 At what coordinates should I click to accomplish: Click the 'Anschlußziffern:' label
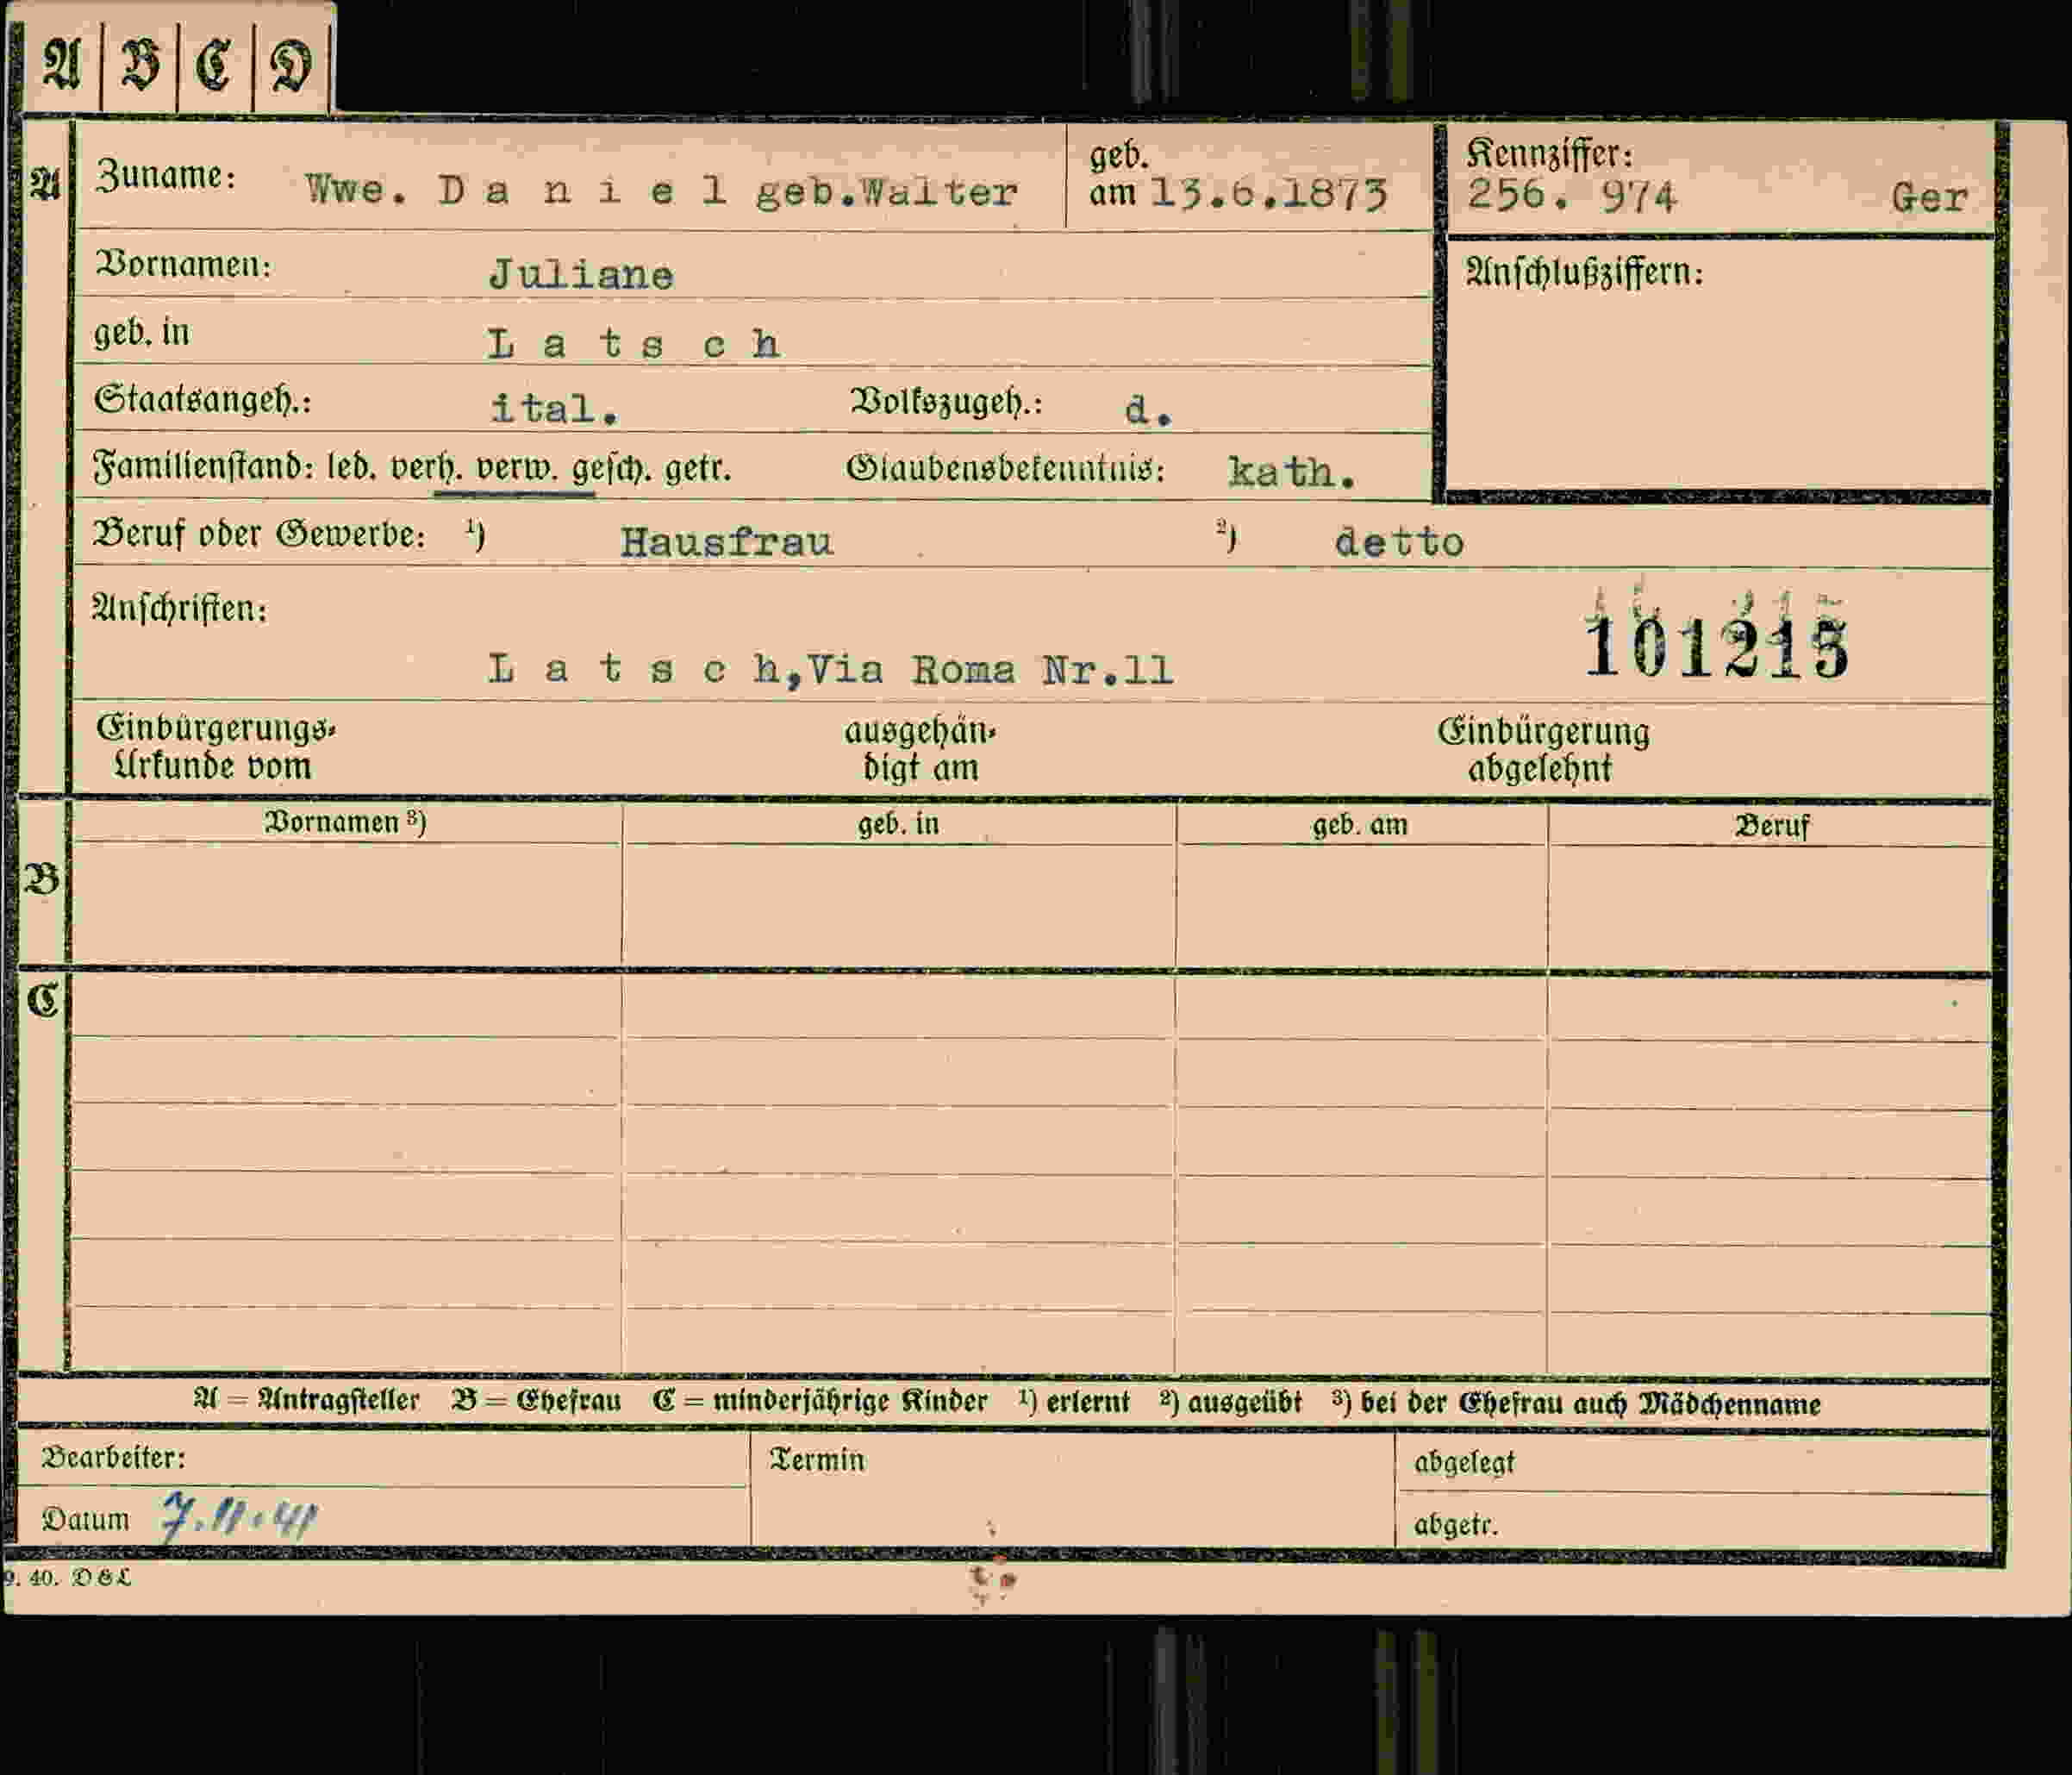(x=1584, y=272)
